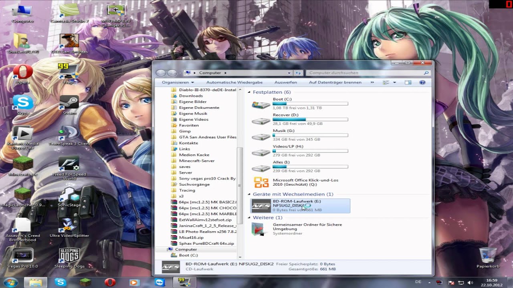Open ShoxLetsPLAY folder on desktop
The image size is (513, 288).
coord(22,44)
